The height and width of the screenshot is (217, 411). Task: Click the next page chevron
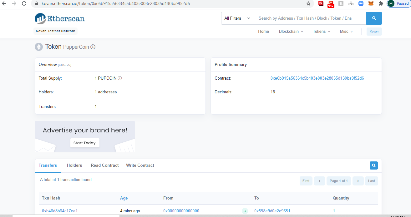[x=358, y=181]
